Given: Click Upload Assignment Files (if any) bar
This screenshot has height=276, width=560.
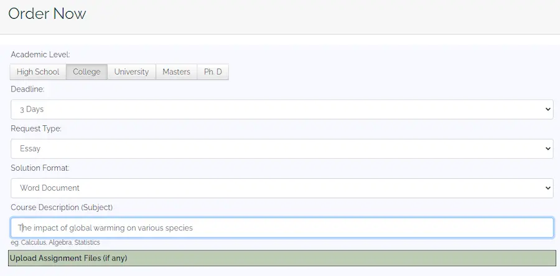Looking at the screenshot, I should [282, 258].
